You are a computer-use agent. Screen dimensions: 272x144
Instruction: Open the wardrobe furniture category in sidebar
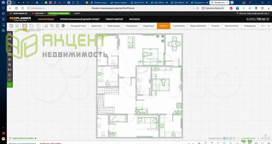click(10, 49)
